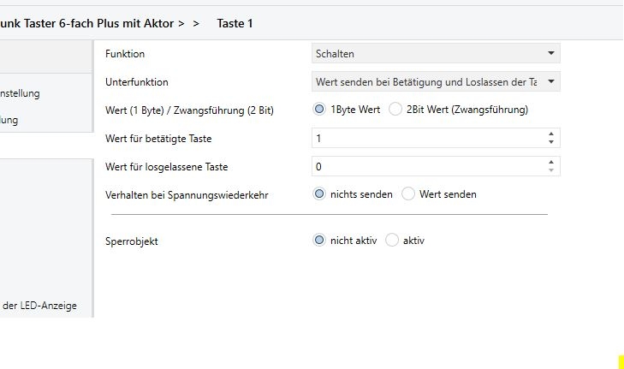Open the LED-Anzeige sidebar tab

[45, 306]
